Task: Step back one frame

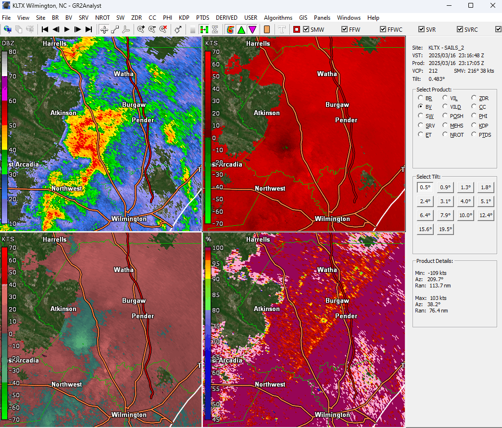Action: [x=56, y=29]
